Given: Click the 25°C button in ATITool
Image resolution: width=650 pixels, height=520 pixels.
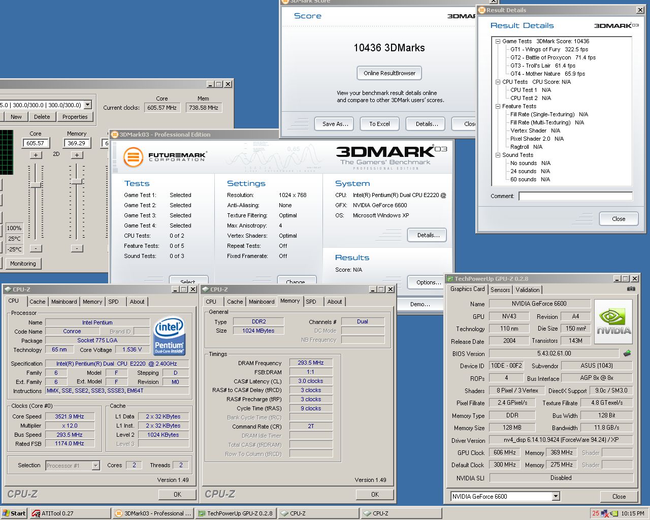Looking at the screenshot, I should pos(14,239).
